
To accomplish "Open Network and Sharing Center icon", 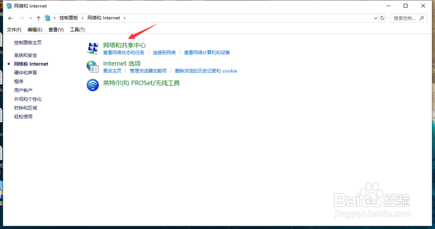I will (93, 48).
